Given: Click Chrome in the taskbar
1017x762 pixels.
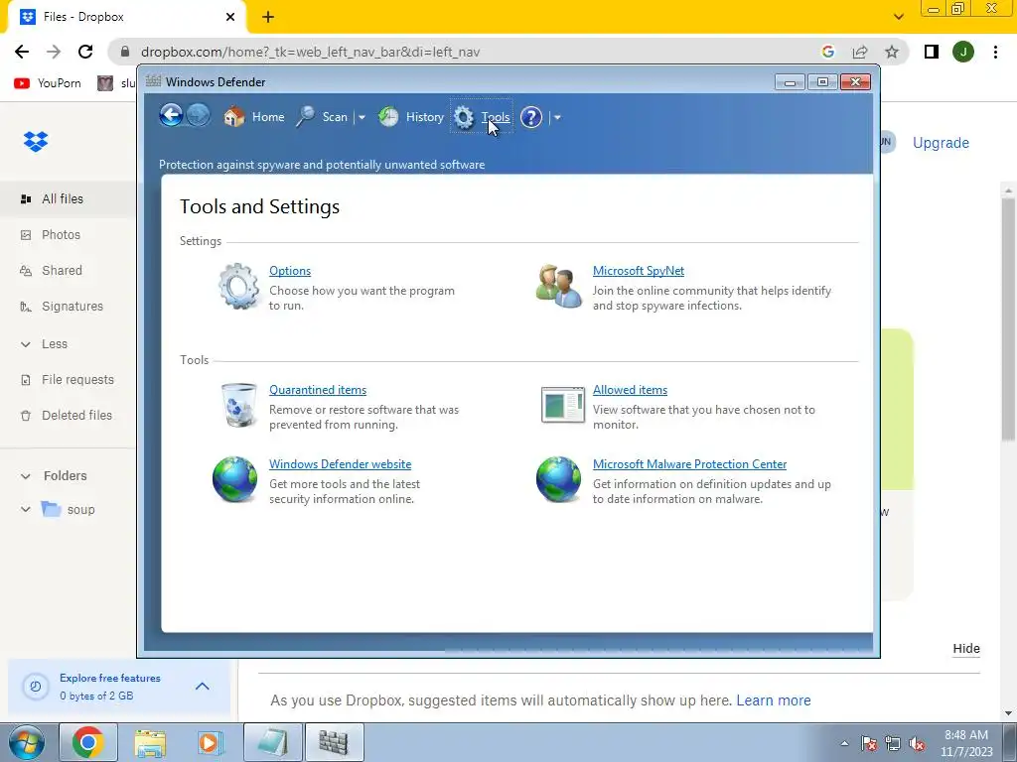Looking at the screenshot, I should [x=88, y=742].
